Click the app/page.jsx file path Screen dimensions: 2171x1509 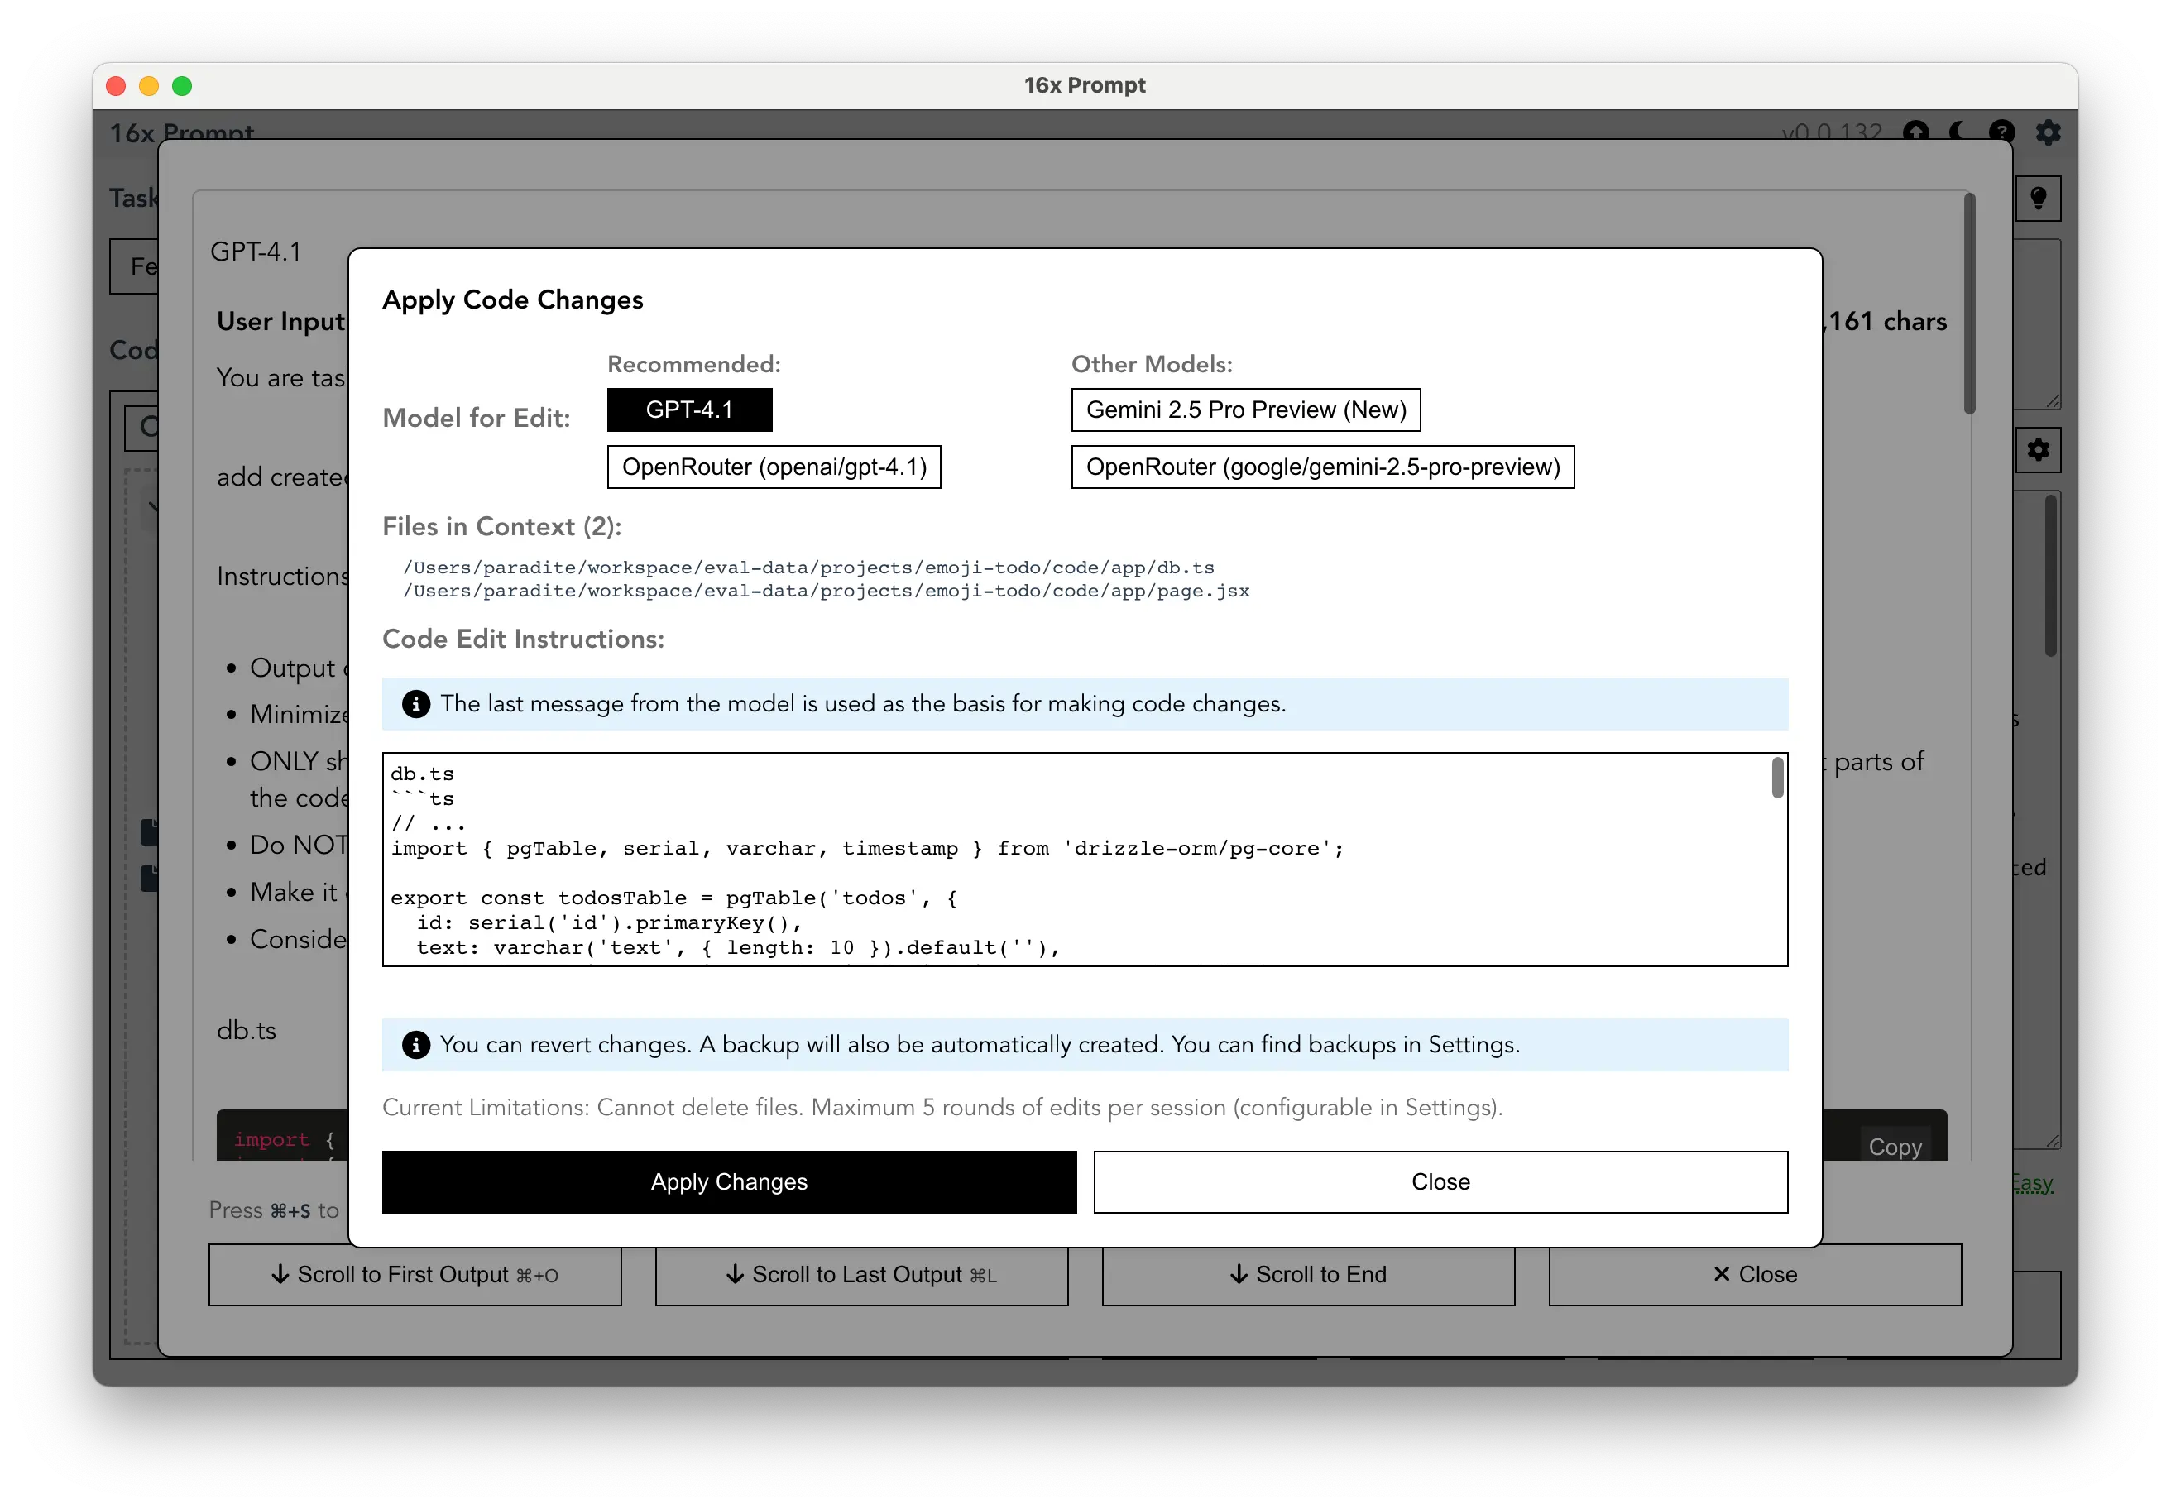(827, 591)
